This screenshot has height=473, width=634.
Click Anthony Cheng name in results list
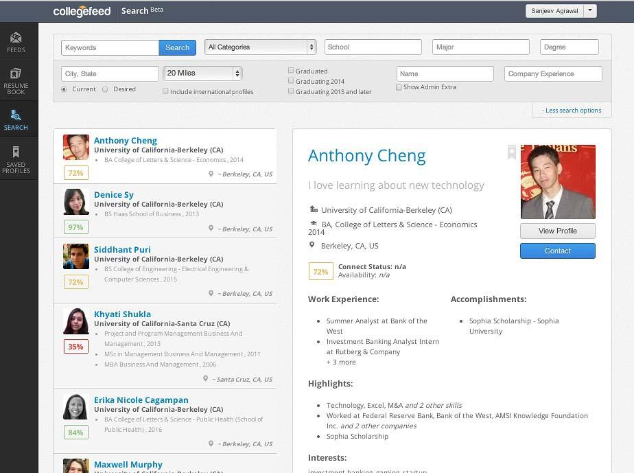(x=126, y=141)
